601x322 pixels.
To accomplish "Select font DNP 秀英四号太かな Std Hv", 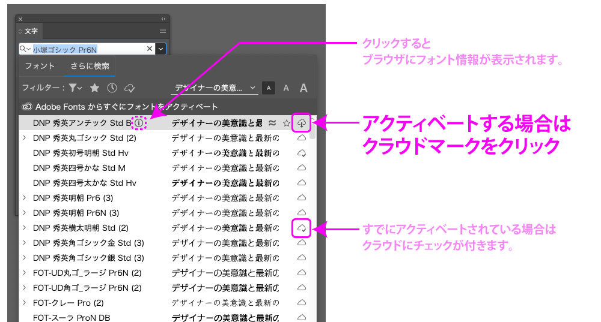I will click(x=85, y=183).
